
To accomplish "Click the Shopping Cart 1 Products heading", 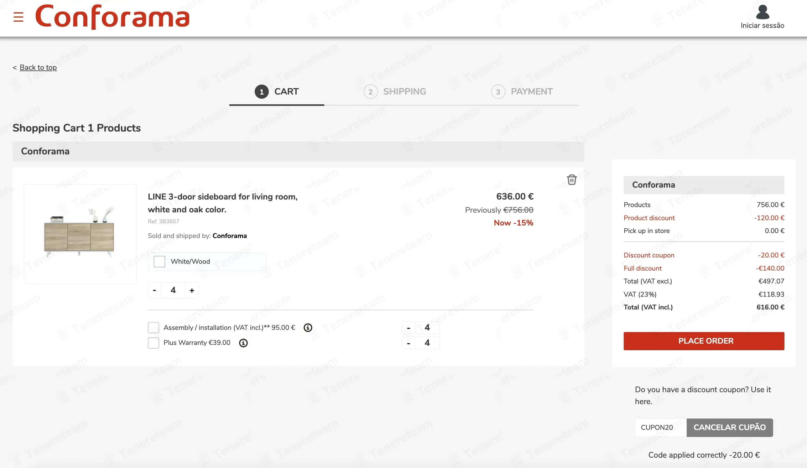I will coord(76,128).
